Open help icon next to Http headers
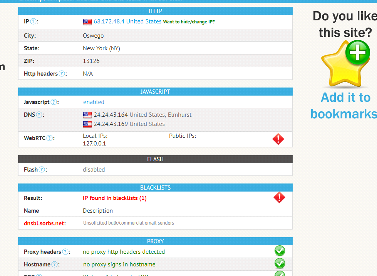377x276 pixels. tap(62, 74)
